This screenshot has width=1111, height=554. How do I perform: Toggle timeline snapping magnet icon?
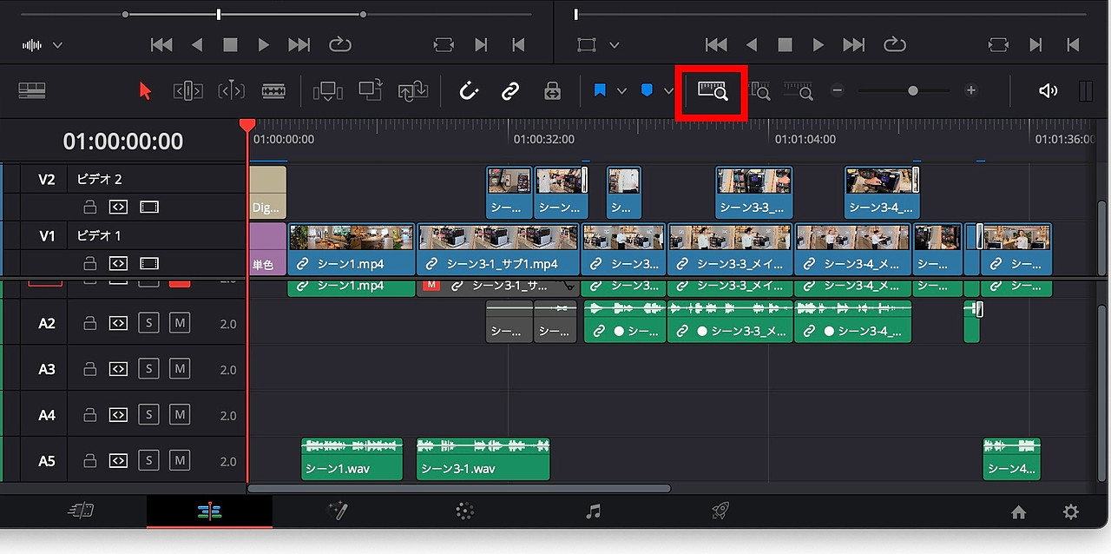[x=469, y=91]
